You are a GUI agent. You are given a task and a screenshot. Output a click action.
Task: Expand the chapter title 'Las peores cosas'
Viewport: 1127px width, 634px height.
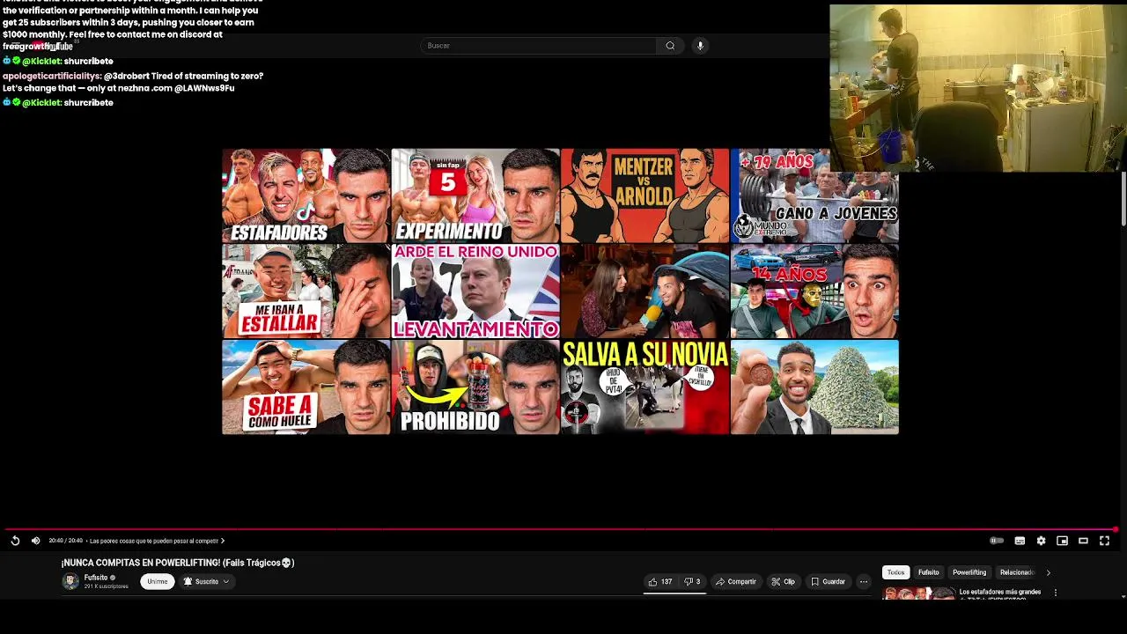pyautogui.click(x=158, y=541)
